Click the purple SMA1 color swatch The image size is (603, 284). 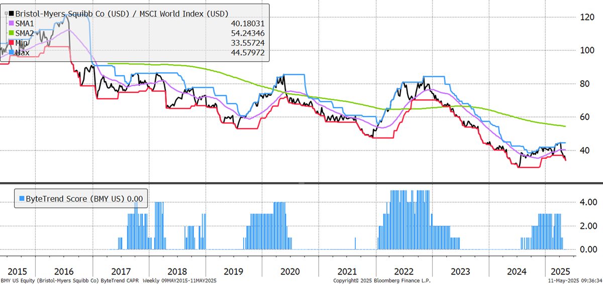(x=12, y=24)
